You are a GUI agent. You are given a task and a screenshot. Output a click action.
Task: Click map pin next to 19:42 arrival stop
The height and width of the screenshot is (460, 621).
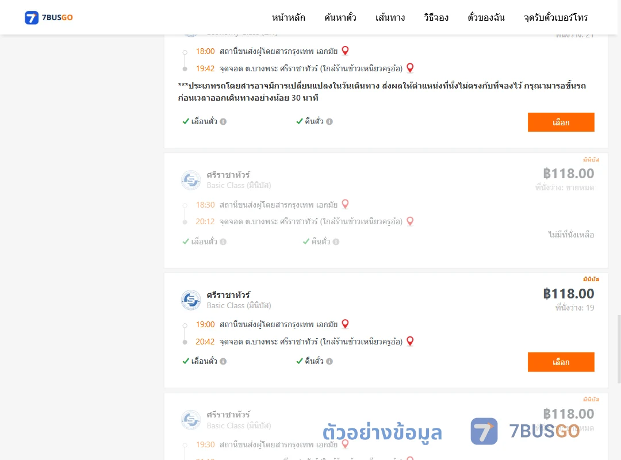411,68
